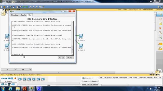Image resolution: width=163 pixels, height=91 pixels.
Task: Click New Cluster in the top bar
Action: point(123,10)
